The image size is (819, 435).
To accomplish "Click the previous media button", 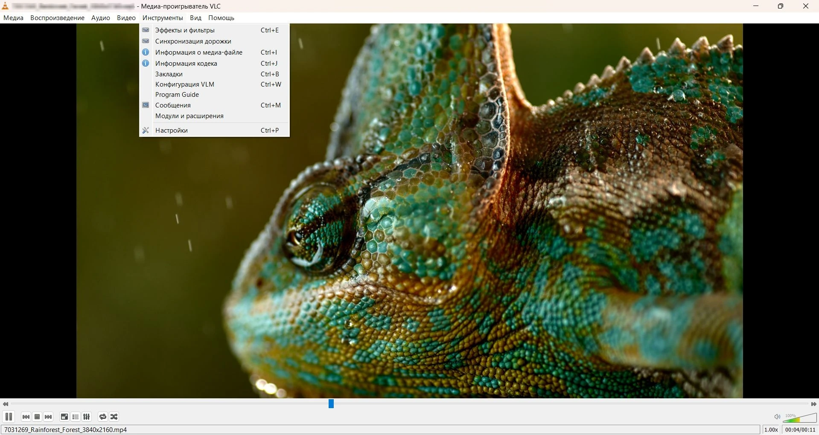I will [x=26, y=417].
